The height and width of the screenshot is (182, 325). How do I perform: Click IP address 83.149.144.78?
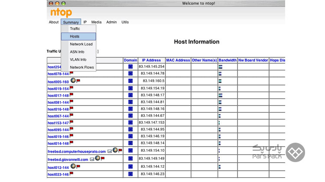[153, 73]
